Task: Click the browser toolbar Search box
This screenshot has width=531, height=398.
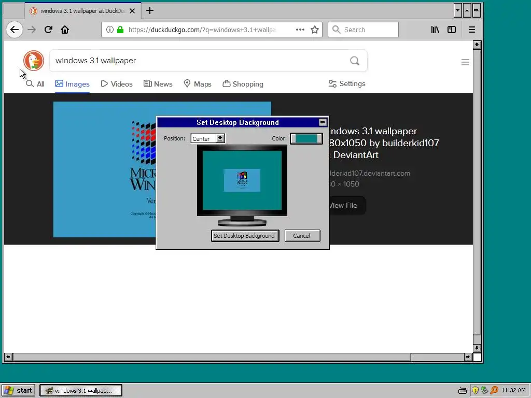Action: coord(363,30)
